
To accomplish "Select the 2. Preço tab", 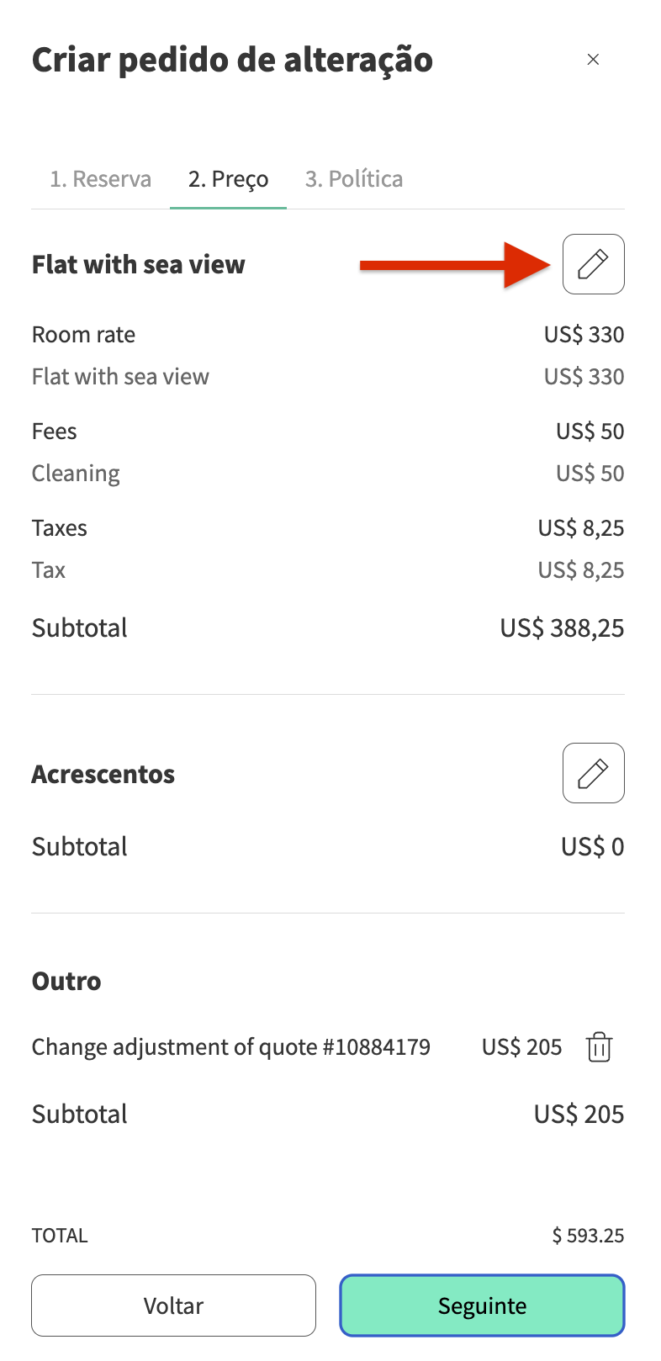I will [228, 179].
